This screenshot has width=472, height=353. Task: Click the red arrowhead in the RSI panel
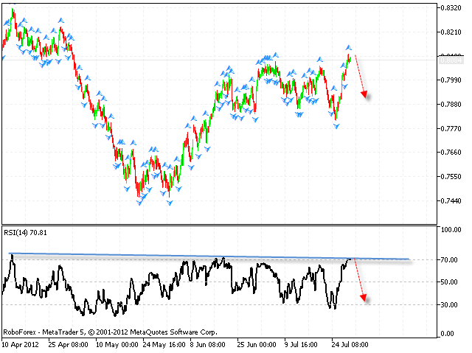[364, 297]
